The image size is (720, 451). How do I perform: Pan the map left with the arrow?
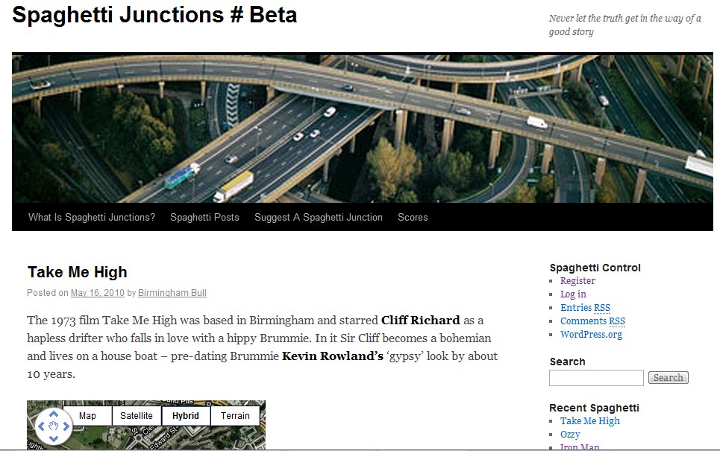(x=41, y=427)
